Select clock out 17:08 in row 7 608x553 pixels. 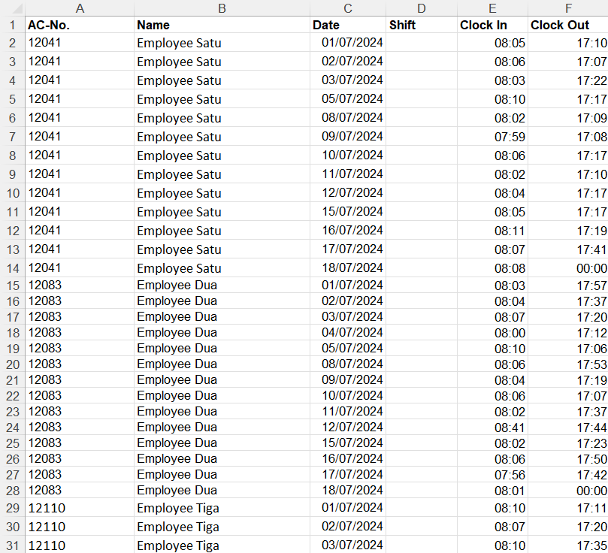[568, 137]
